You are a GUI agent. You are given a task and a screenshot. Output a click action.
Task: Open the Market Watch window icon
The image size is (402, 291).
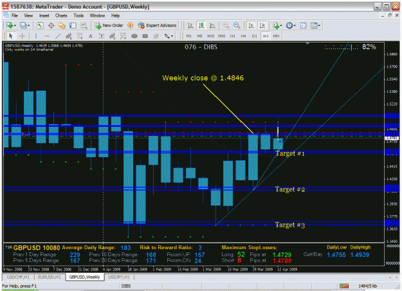coord(40,25)
